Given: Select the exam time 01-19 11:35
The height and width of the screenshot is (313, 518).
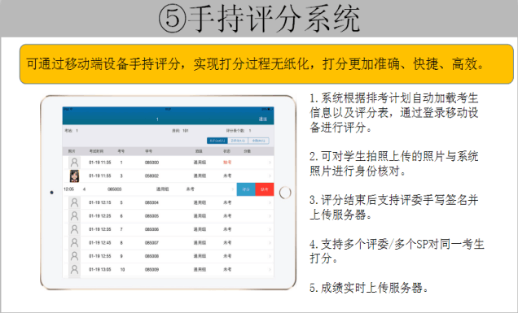Looking at the screenshot, I should [99, 163].
